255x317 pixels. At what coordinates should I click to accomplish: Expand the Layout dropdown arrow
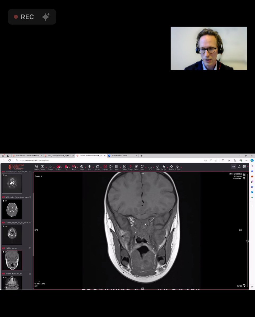(x=120, y=167)
